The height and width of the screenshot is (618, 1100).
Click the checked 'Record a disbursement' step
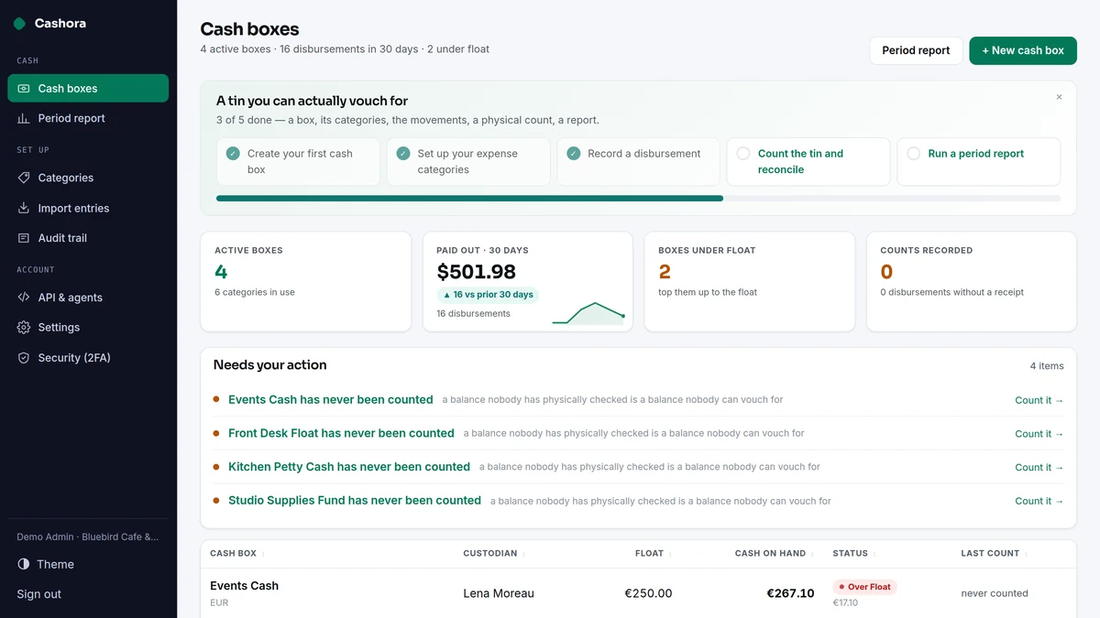639,161
